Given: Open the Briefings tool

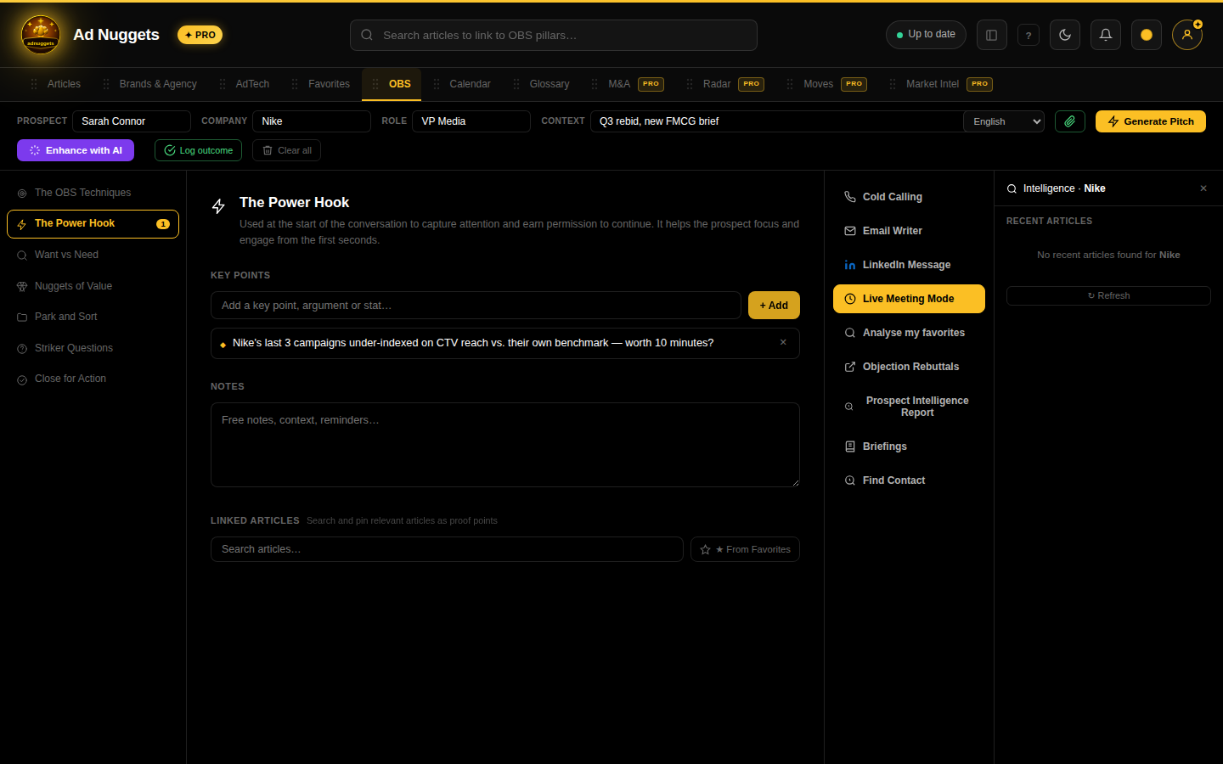Looking at the screenshot, I should click(x=909, y=447).
